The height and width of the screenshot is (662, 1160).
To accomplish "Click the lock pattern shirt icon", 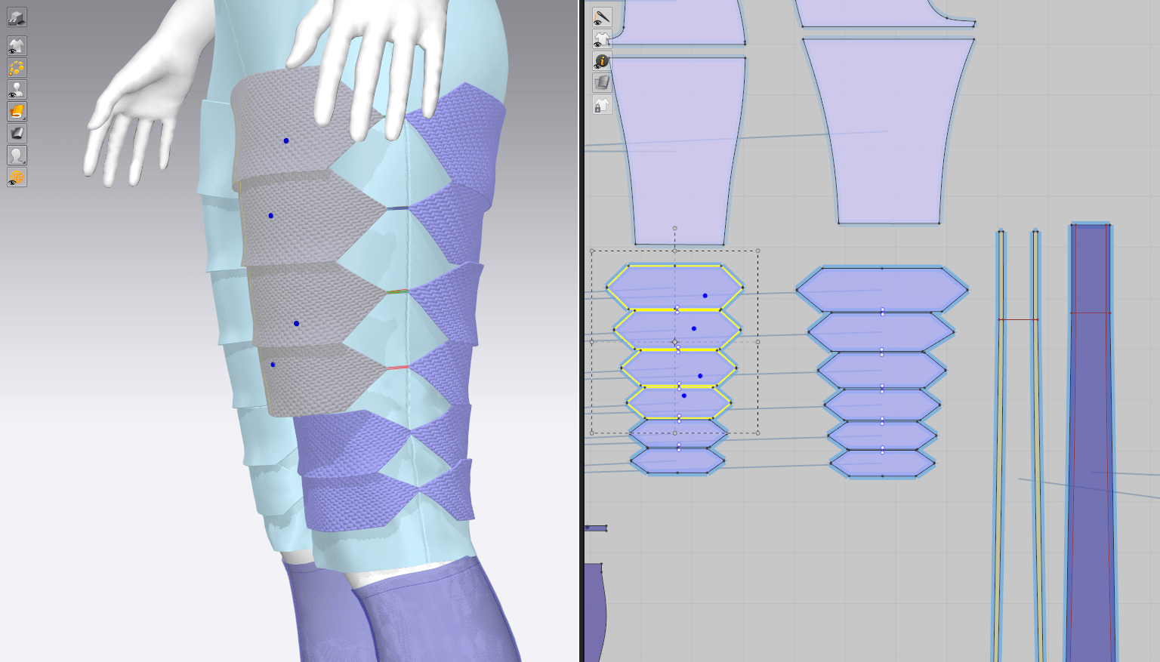I will click(x=602, y=105).
